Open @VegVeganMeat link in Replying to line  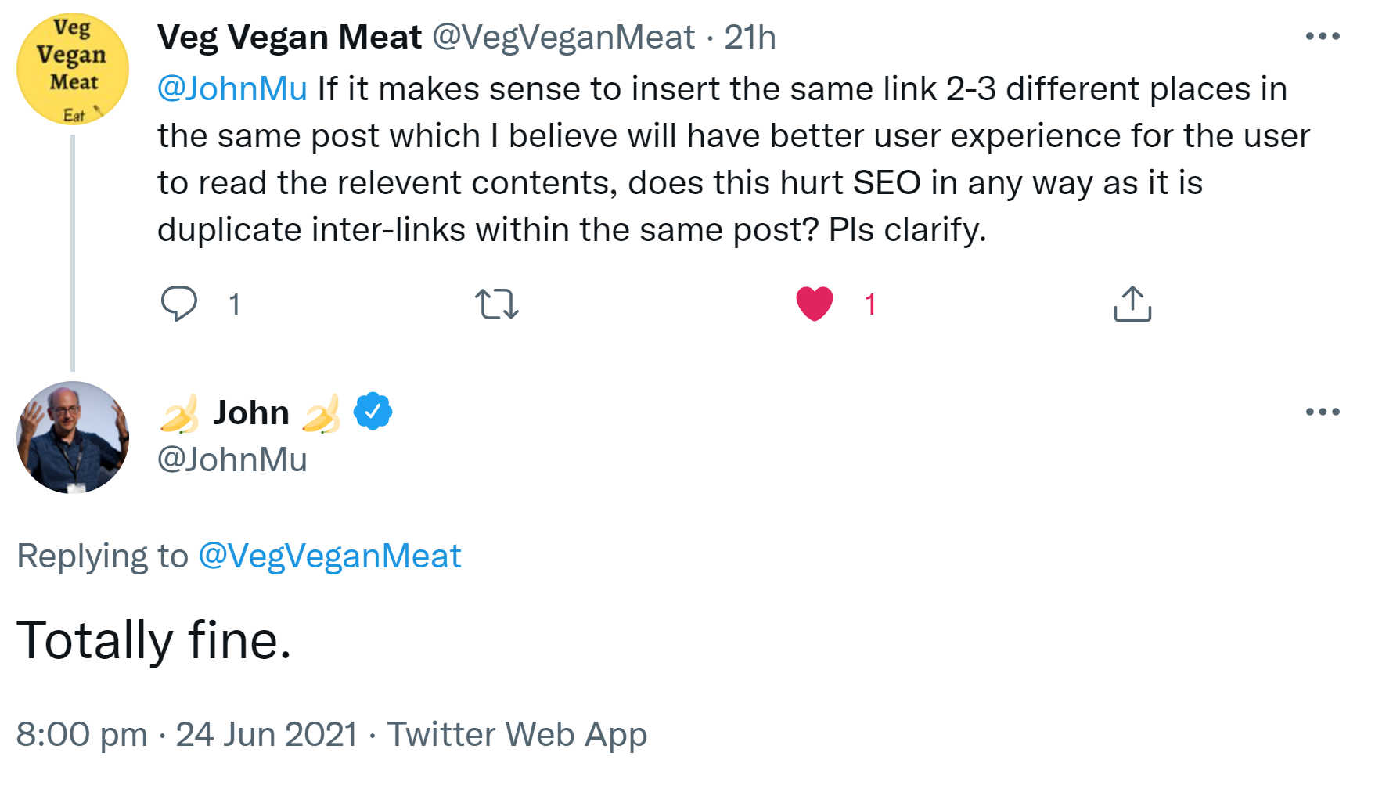[329, 556]
